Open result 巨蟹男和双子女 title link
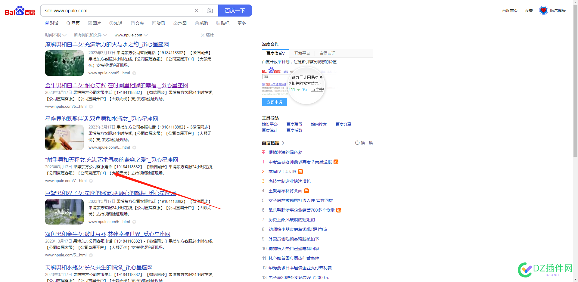Screen dimensions: 578x282 tap(110, 193)
